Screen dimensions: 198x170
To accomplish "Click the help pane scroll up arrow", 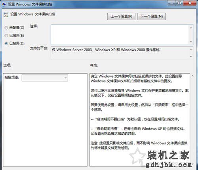I will (192, 76).
